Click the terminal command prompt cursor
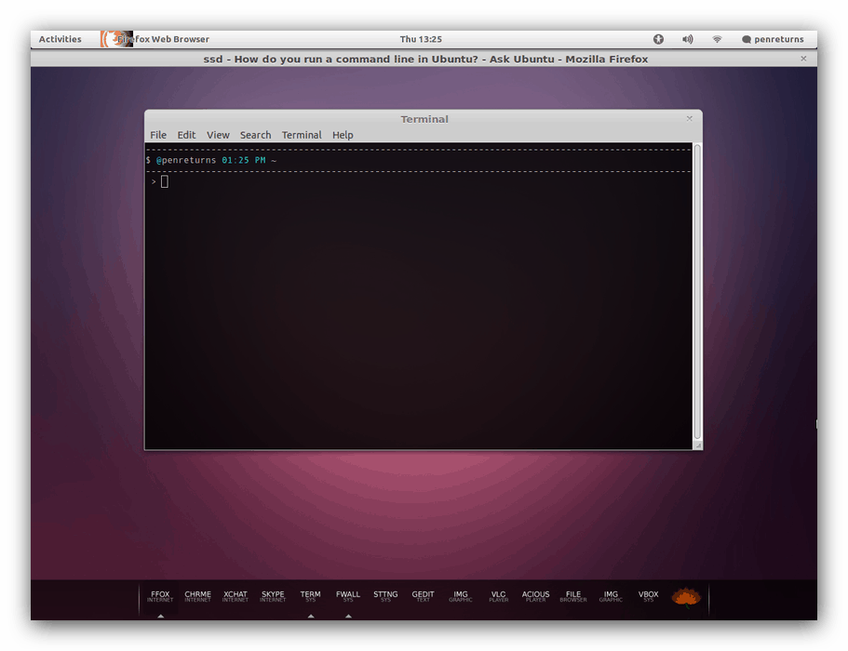Screen dimensions: 848x651 pyautogui.click(x=165, y=181)
